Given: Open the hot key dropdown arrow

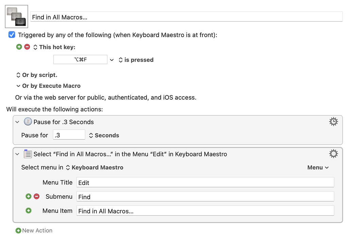Looking at the screenshot, I should click(112, 60).
